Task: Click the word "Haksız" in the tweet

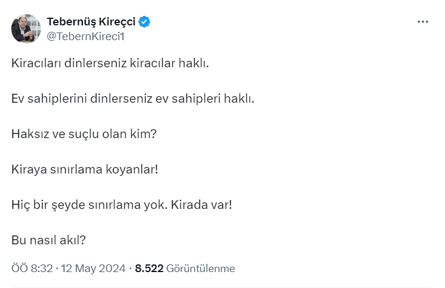Action: coord(30,134)
